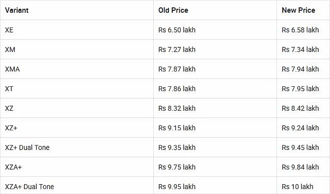
Task: Click the Variant column header
Action: (17, 10)
